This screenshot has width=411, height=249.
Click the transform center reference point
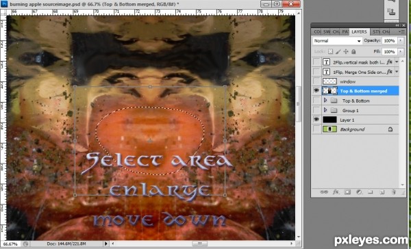click(x=150, y=141)
